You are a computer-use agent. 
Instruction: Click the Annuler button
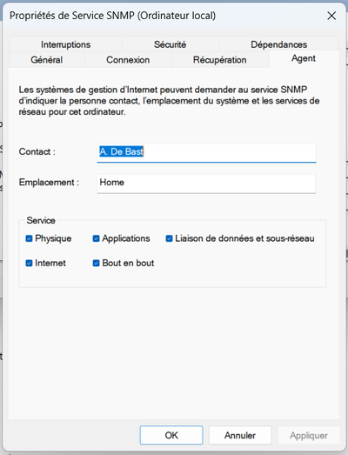point(240,435)
